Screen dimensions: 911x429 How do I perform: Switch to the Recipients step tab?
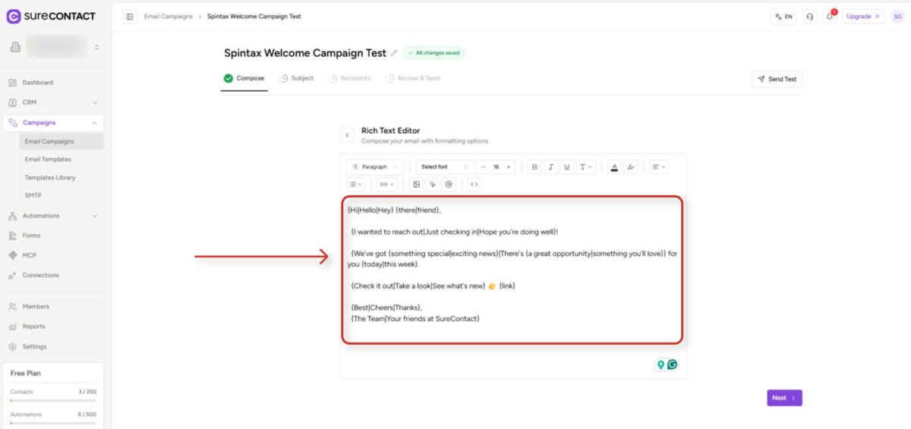[x=350, y=78]
